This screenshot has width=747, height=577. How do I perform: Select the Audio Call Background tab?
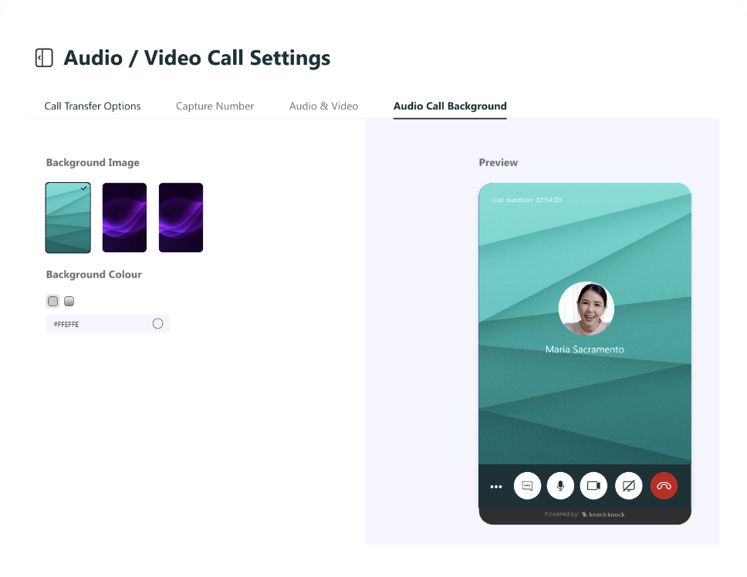450,106
